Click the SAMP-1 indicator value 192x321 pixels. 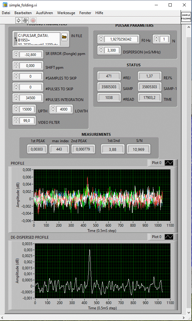click(150, 87)
